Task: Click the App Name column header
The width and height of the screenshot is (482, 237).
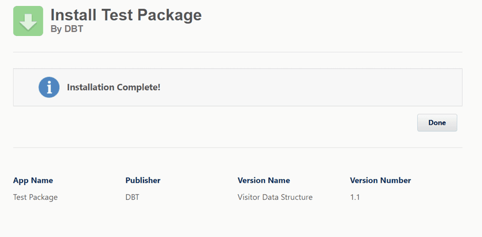Action: (33, 180)
